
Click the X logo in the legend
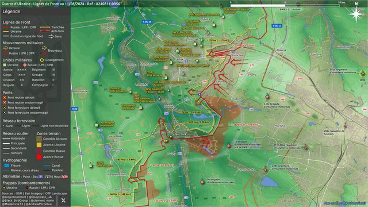coord(63,200)
